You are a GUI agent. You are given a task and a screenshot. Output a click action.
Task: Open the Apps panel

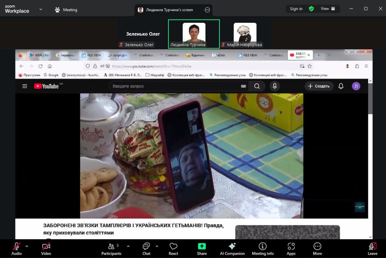coord(291,247)
